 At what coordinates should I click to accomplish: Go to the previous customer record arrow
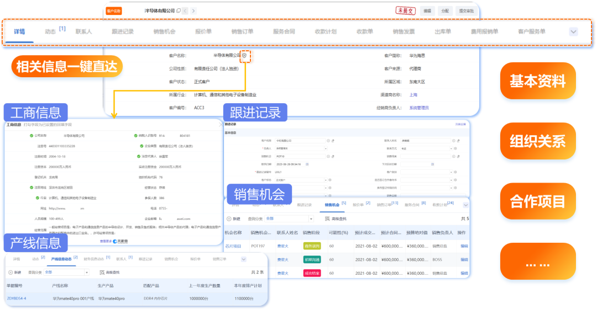[x=185, y=11]
